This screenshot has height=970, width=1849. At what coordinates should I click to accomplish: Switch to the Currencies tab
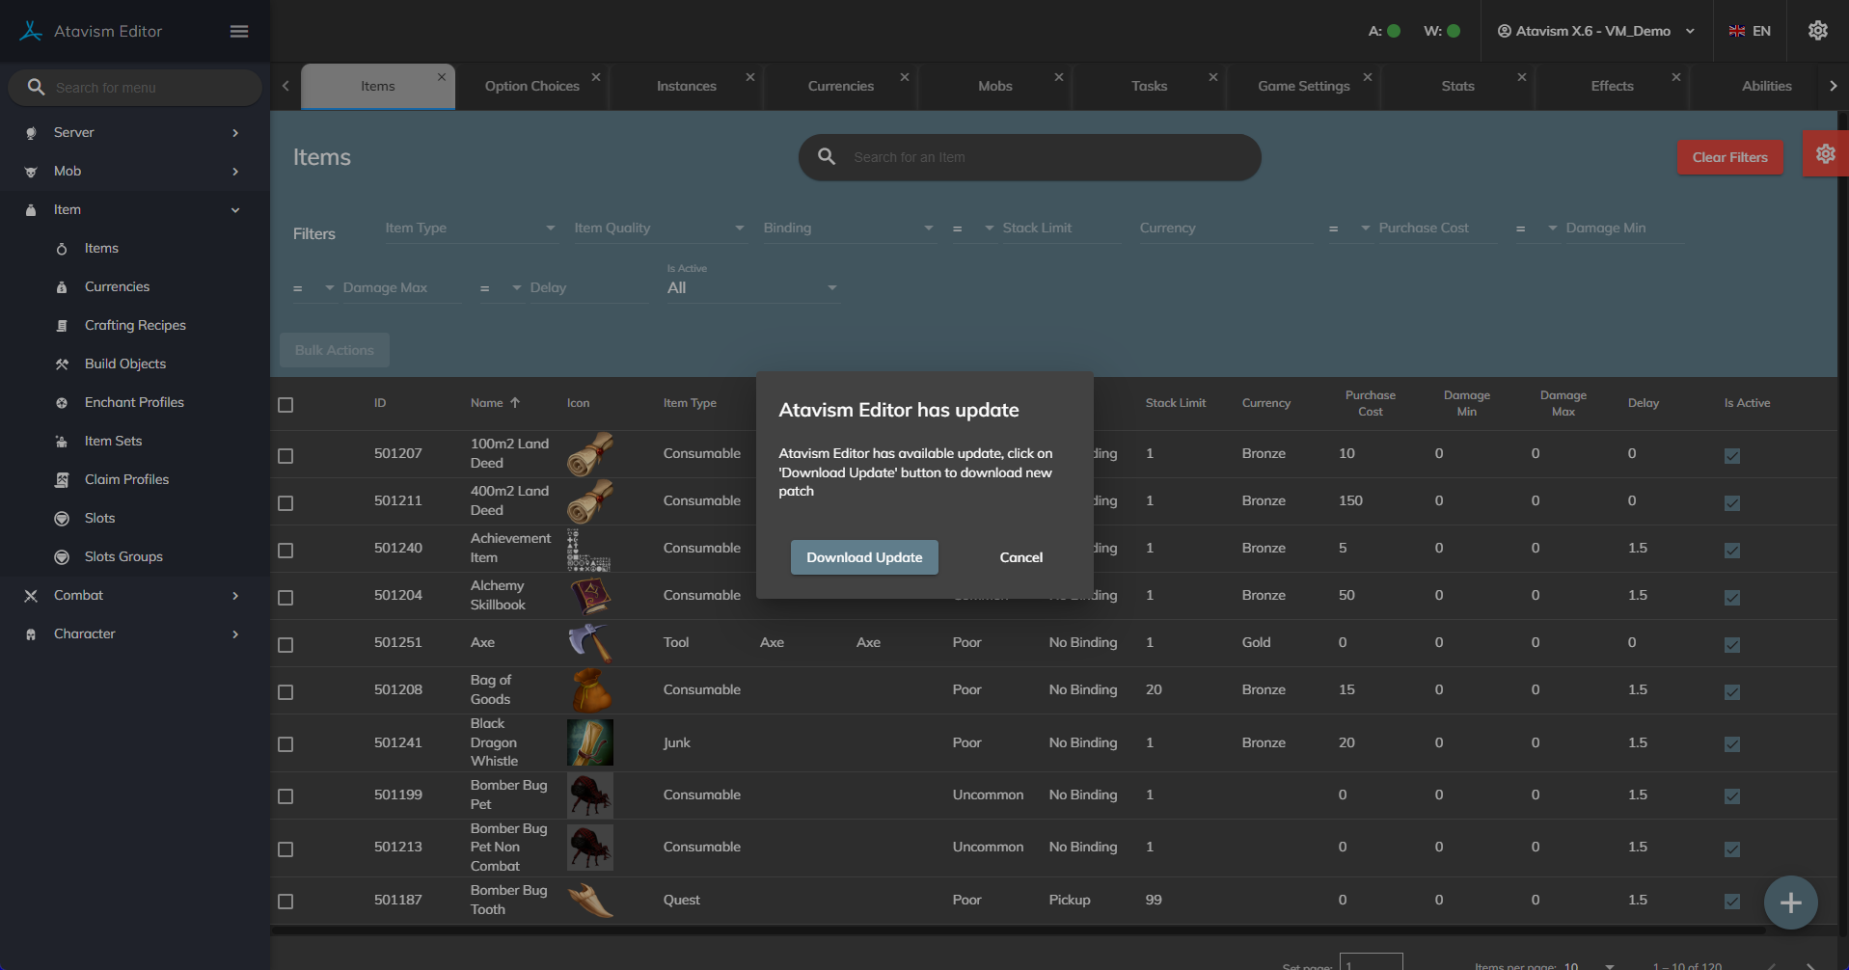tap(840, 86)
